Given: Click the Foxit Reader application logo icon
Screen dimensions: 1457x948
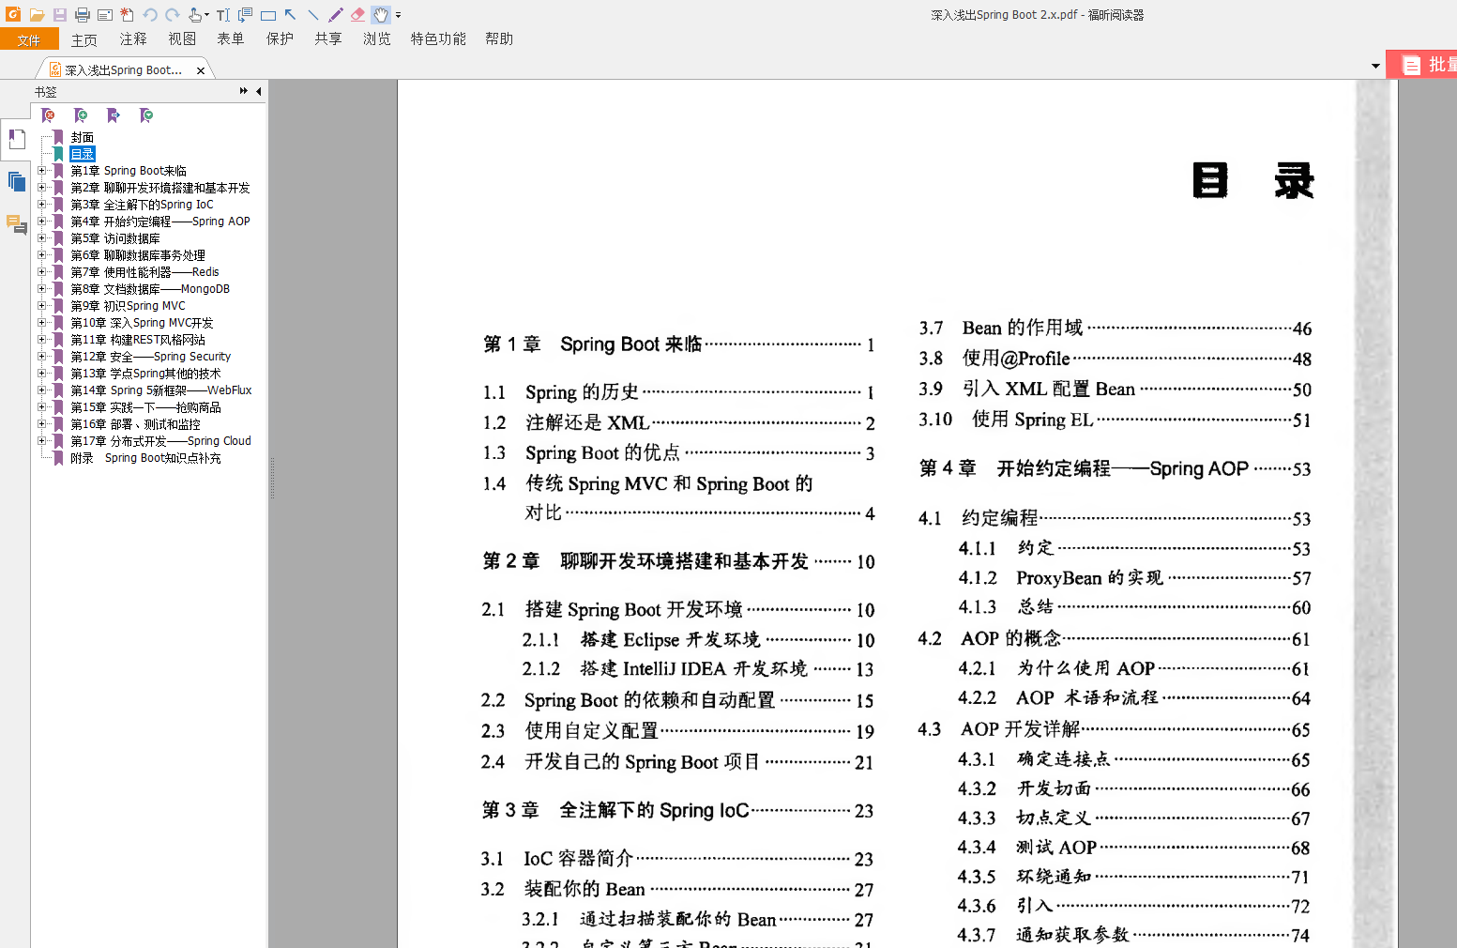Looking at the screenshot, I should [x=13, y=14].
